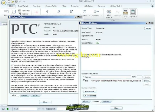Click the Units ruler icon
155x112 pixels.
click(x=126, y=12)
